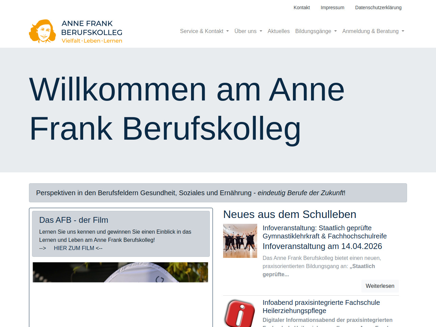The width and height of the screenshot is (436, 327).
Task: Click the Das AFB - der Film heading
Action: (74, 220)
